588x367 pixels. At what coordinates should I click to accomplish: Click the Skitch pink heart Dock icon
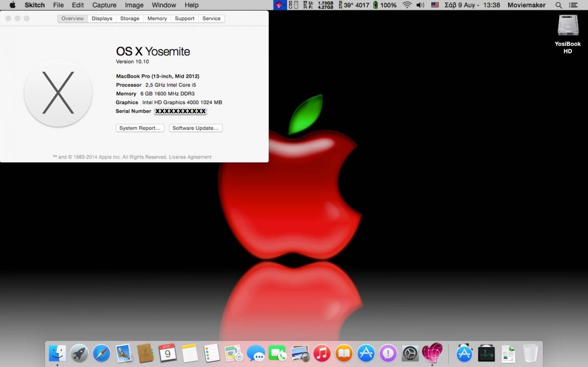point(432,353)
